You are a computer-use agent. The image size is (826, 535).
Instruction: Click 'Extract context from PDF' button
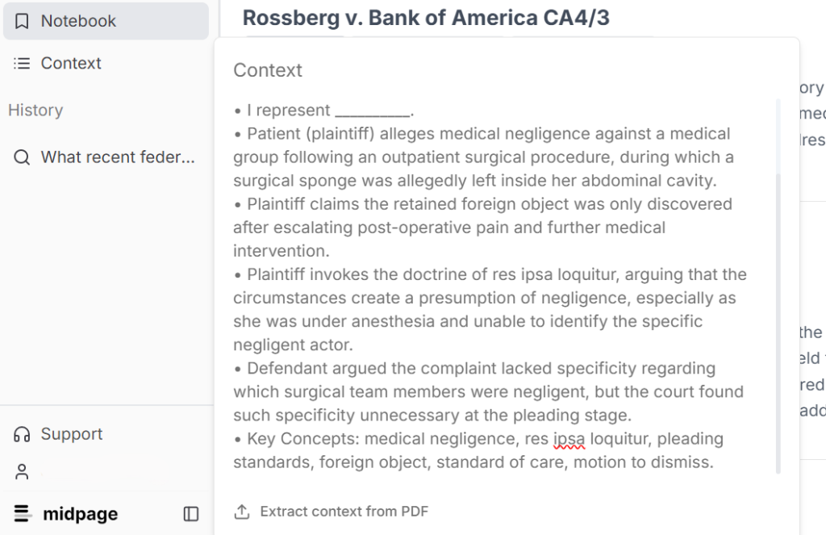[x=344, y=512]
